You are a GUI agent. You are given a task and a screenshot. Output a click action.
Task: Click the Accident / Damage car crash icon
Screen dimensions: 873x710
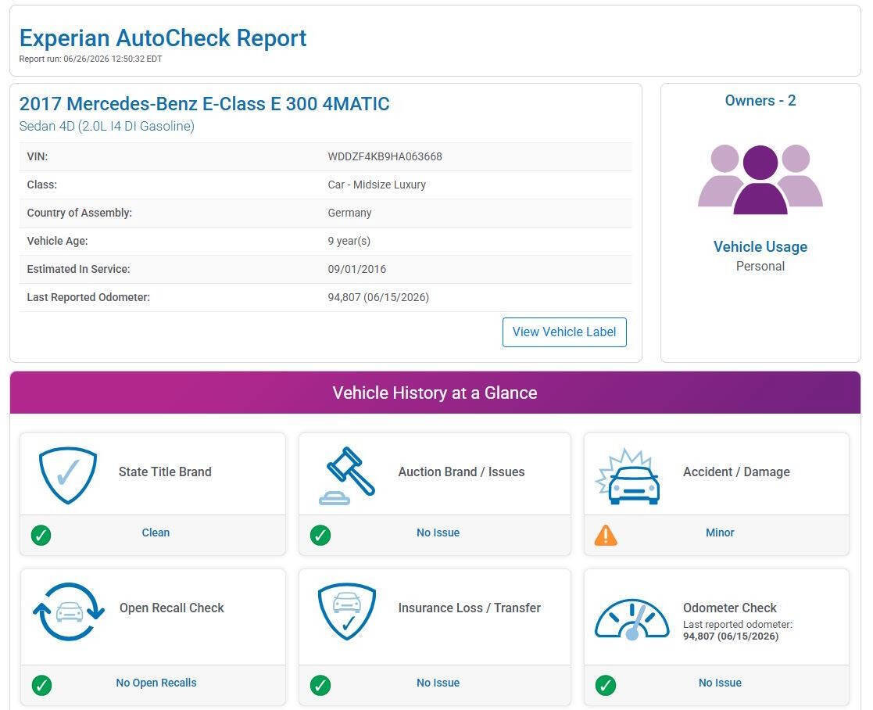tap(628, 476)
